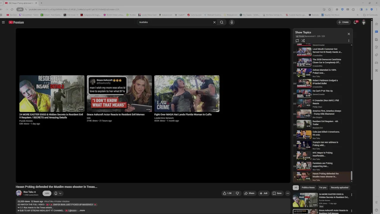
Task: Play playlist item Loud Mouth Customer
Action: pos(322,52)
